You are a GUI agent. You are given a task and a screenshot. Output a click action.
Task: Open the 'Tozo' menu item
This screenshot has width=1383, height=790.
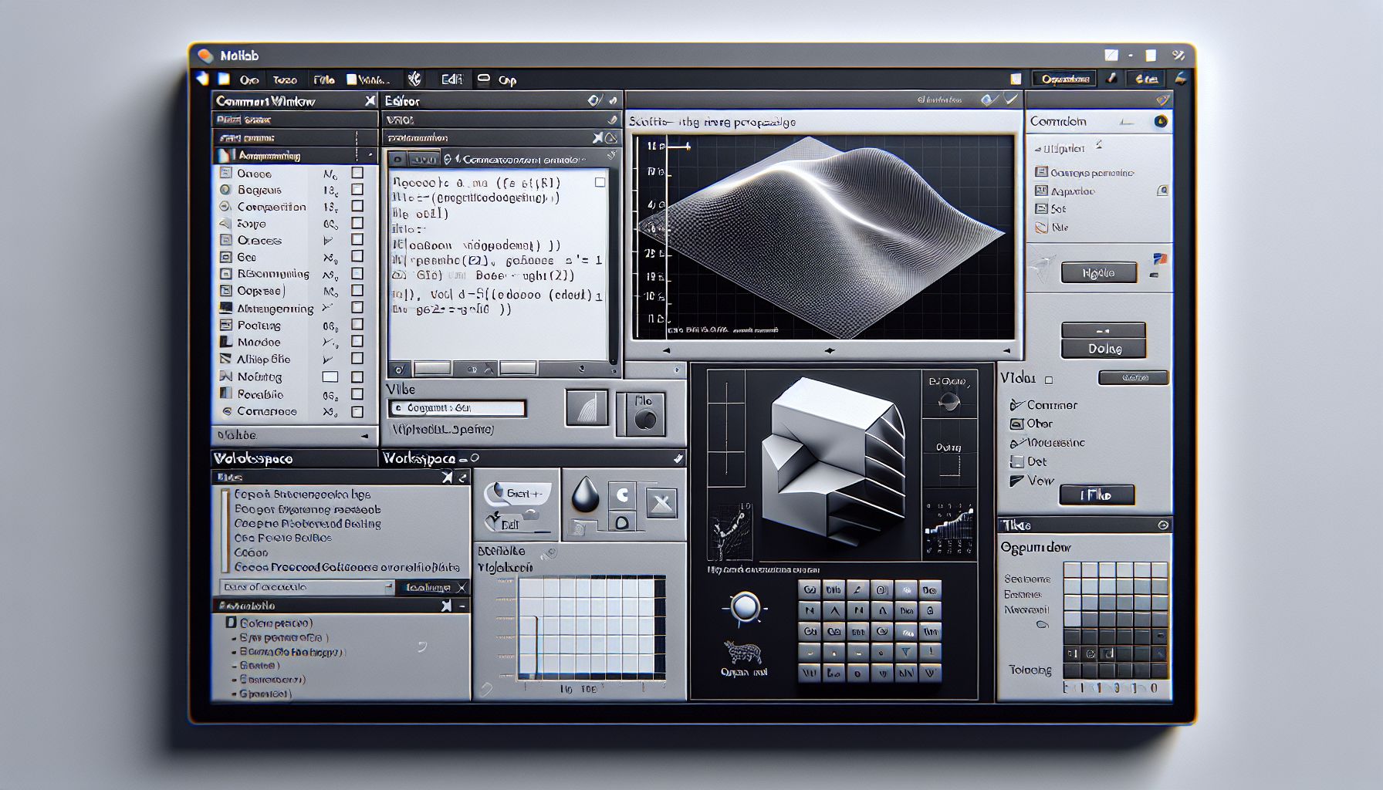pos(285,79)
